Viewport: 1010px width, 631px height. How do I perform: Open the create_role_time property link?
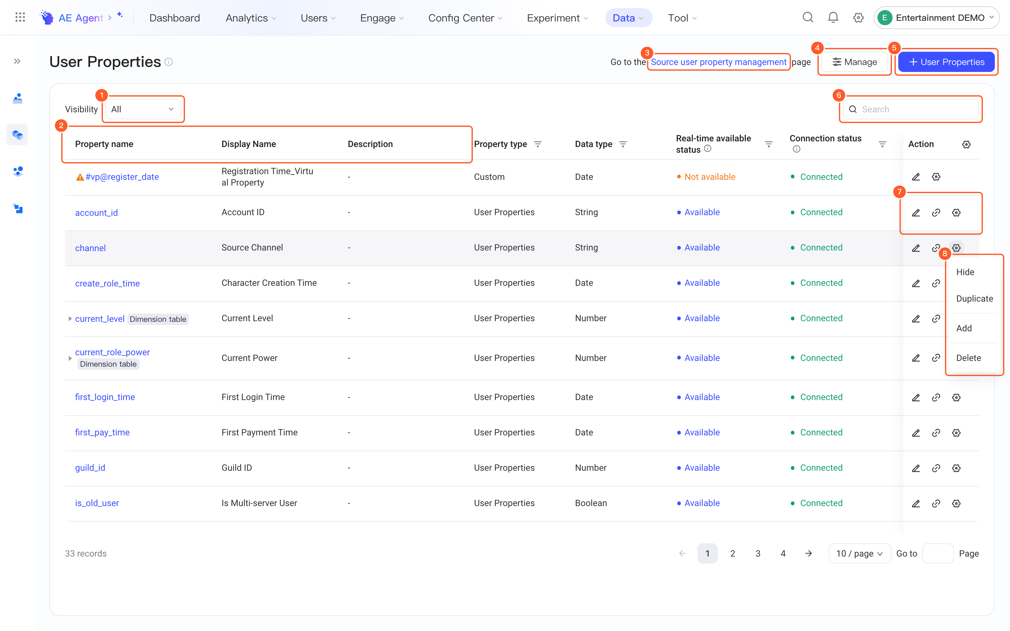[x=107, y=283]
